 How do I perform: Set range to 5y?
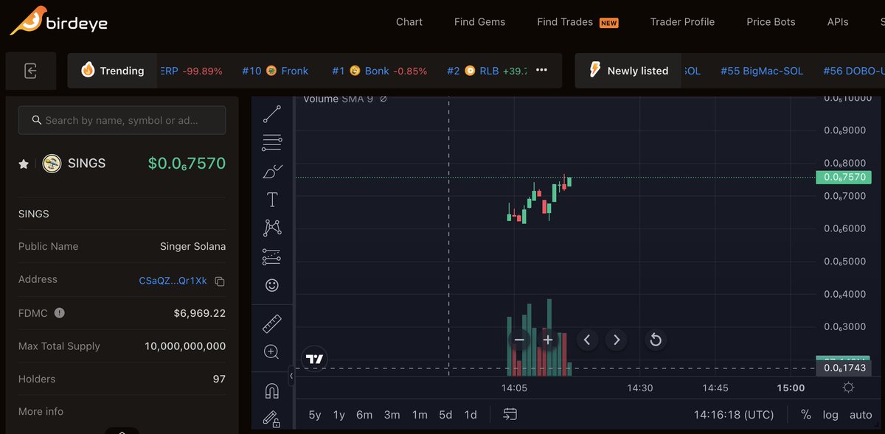pyautogui.click(x=315, y=415)
